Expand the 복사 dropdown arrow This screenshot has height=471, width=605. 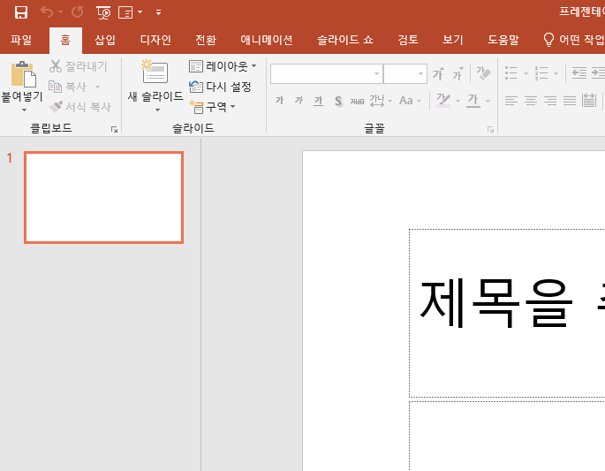click(98, 87)
